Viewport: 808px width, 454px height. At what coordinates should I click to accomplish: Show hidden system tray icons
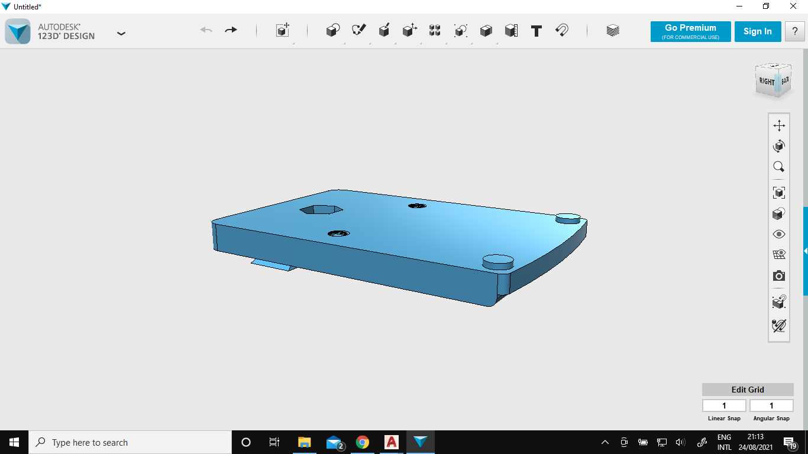click(x=605, y=442)
